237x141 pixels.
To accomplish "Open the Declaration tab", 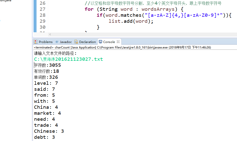I will [85, 42].
